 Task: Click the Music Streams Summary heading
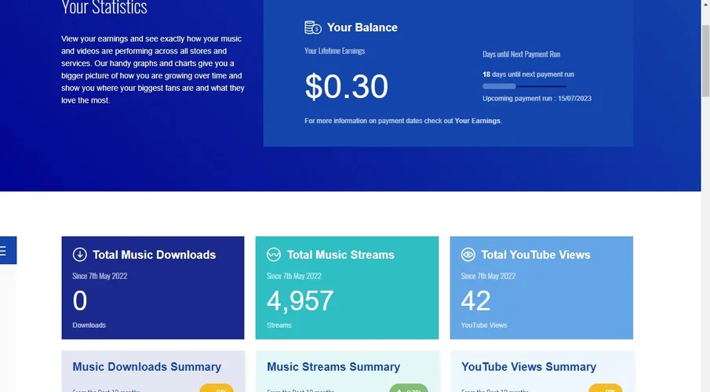[333, 367]
